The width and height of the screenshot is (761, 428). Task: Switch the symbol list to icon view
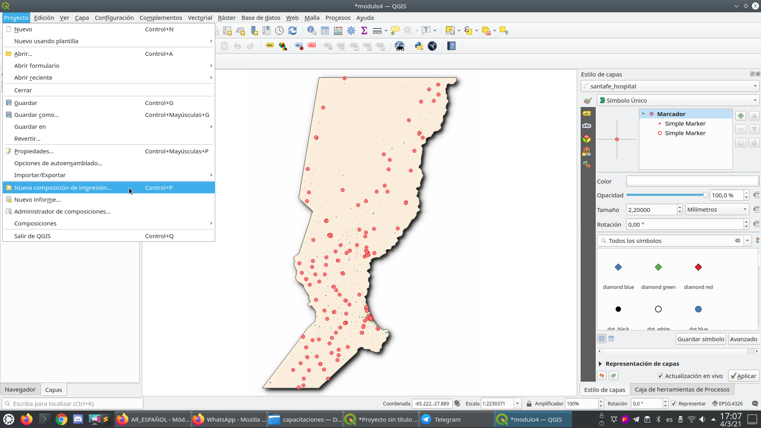pyautogui.click(x=602, y=338)
